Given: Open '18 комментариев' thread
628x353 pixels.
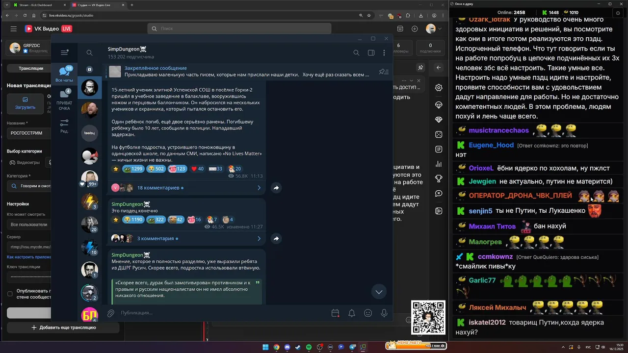Looking at the screenshot, I should [x=186, y=188].
